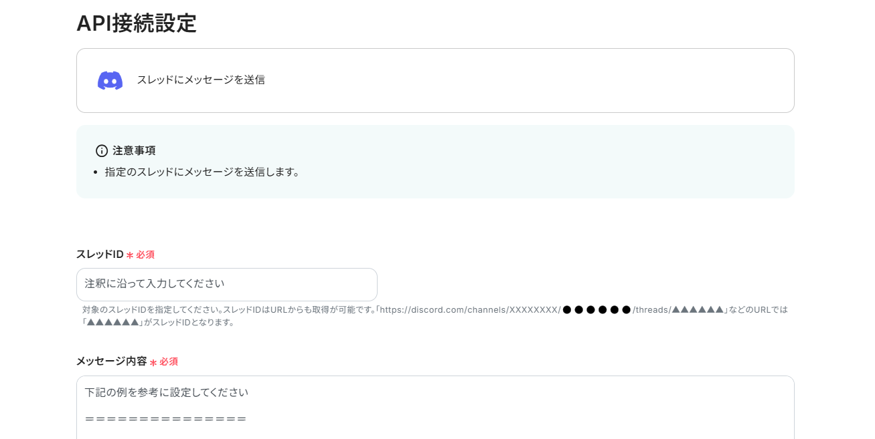Click the 注意事項 heading text
Screen dimensions: 875x439
point(134,151)
